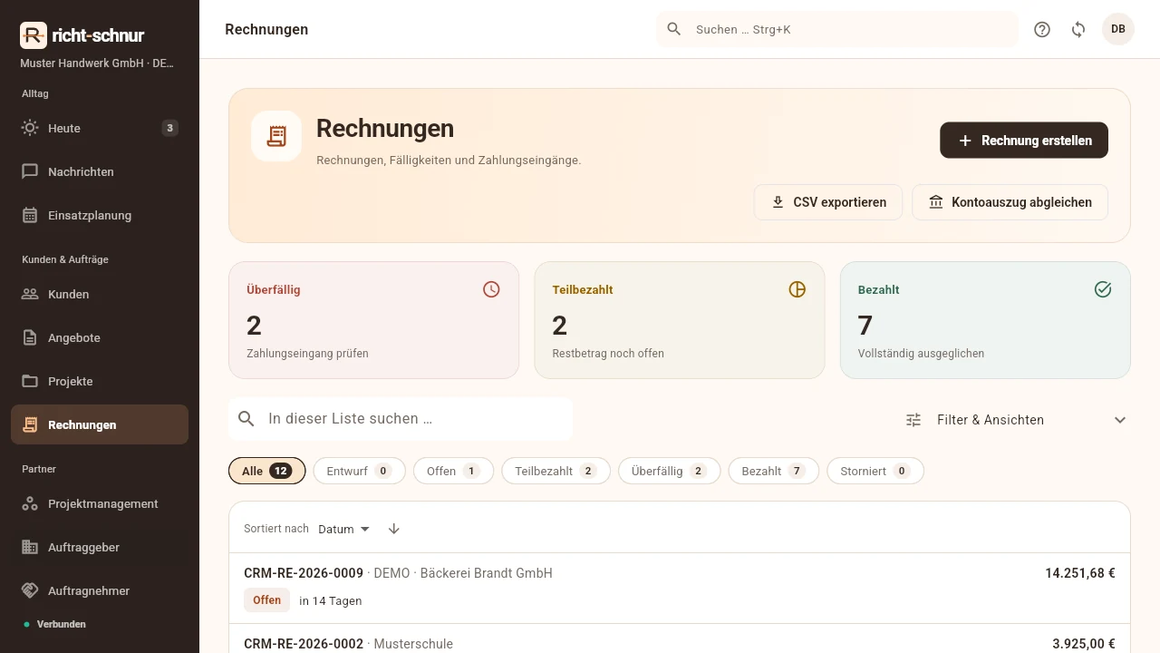Screen dimensions: 1160x653
Task: Expand Filter & Ansichten chevron
Action: pyautogui.click(x=1120, y=420)
